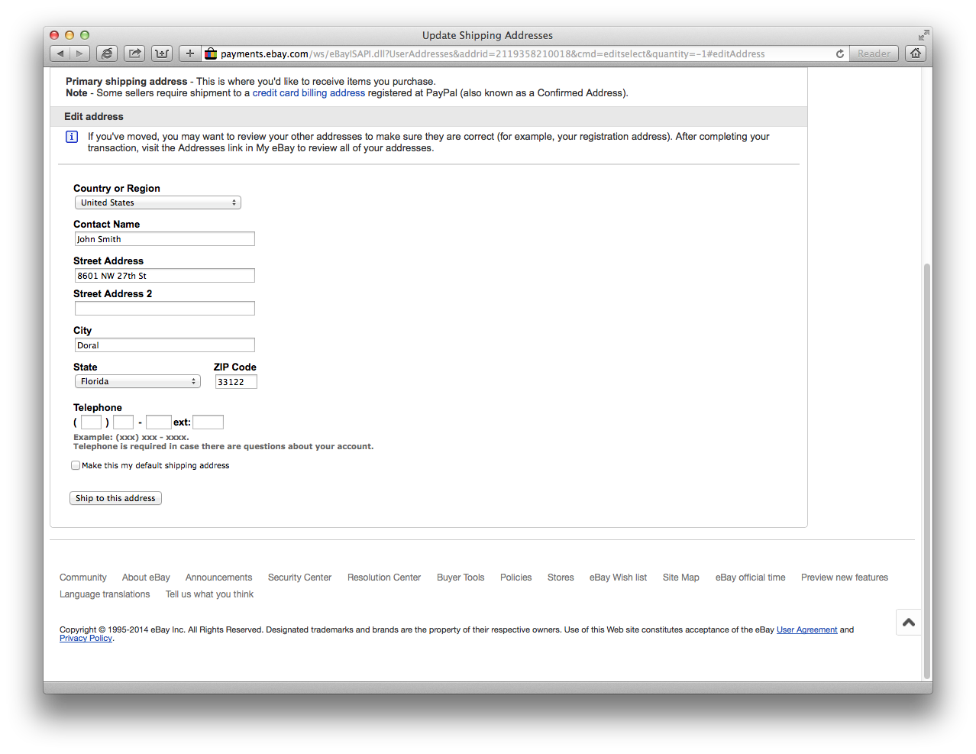Open credit card billing address link

pos(309,93)
